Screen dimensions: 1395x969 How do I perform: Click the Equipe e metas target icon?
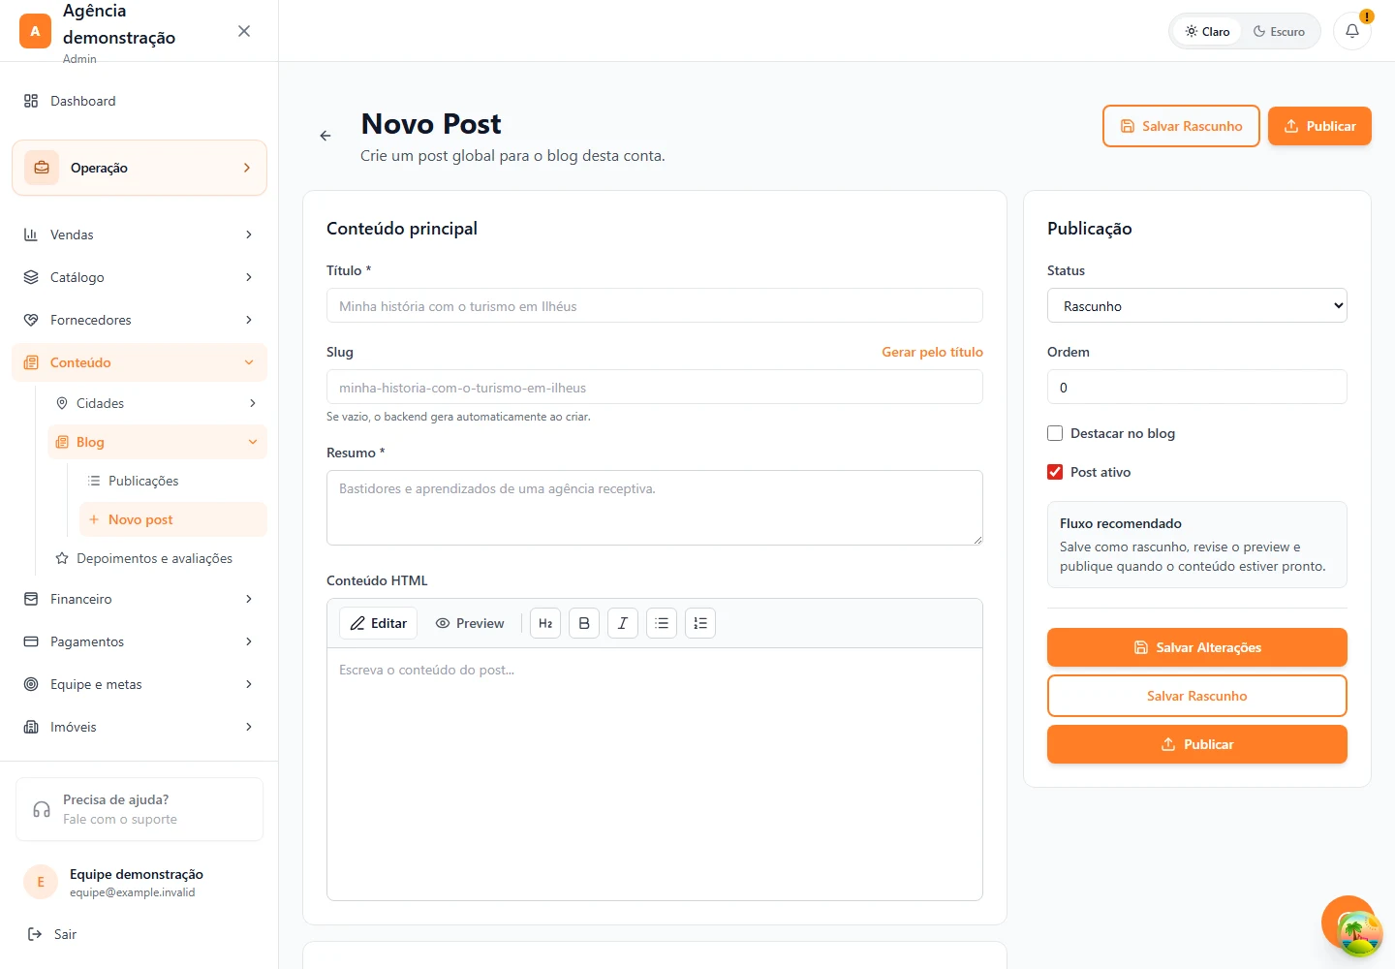pyautogui.click(x=31, y=684)
